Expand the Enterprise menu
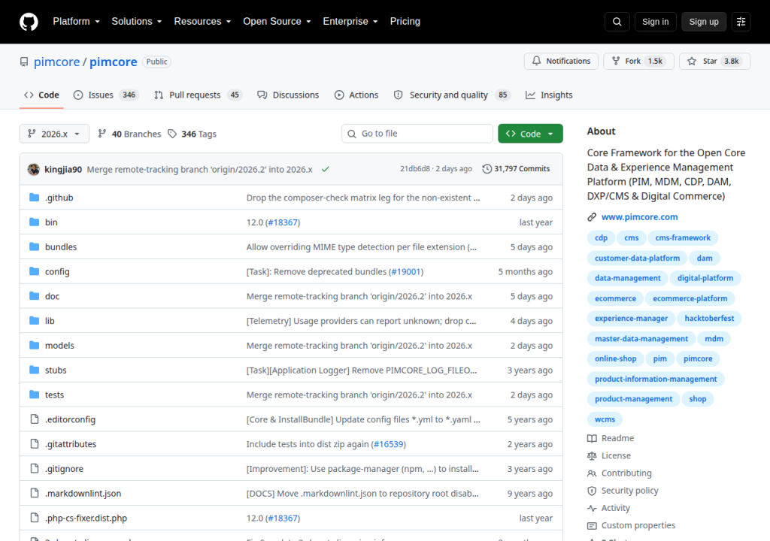This screenshot has width=770, height=541. [x=350, y=22]
